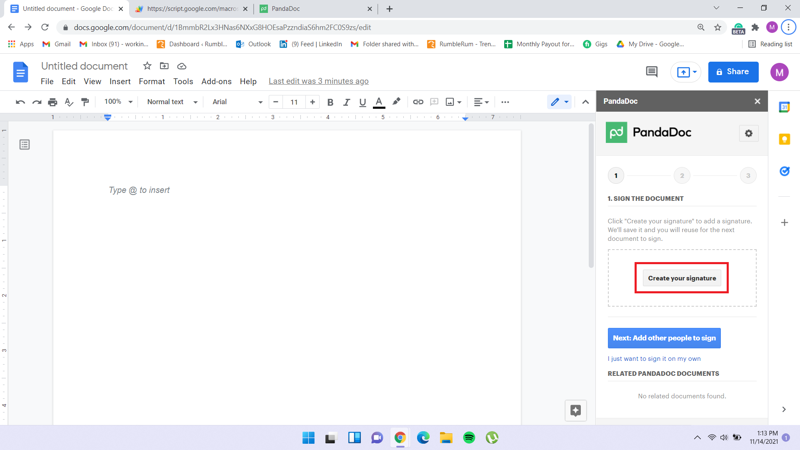The height and width of the screenshot is (450, 800).
Task: Open the Format menu
Action: click(x=152, y=82)
